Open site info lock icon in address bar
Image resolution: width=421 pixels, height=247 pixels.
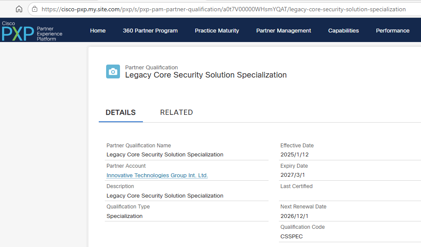click(35, 9)
